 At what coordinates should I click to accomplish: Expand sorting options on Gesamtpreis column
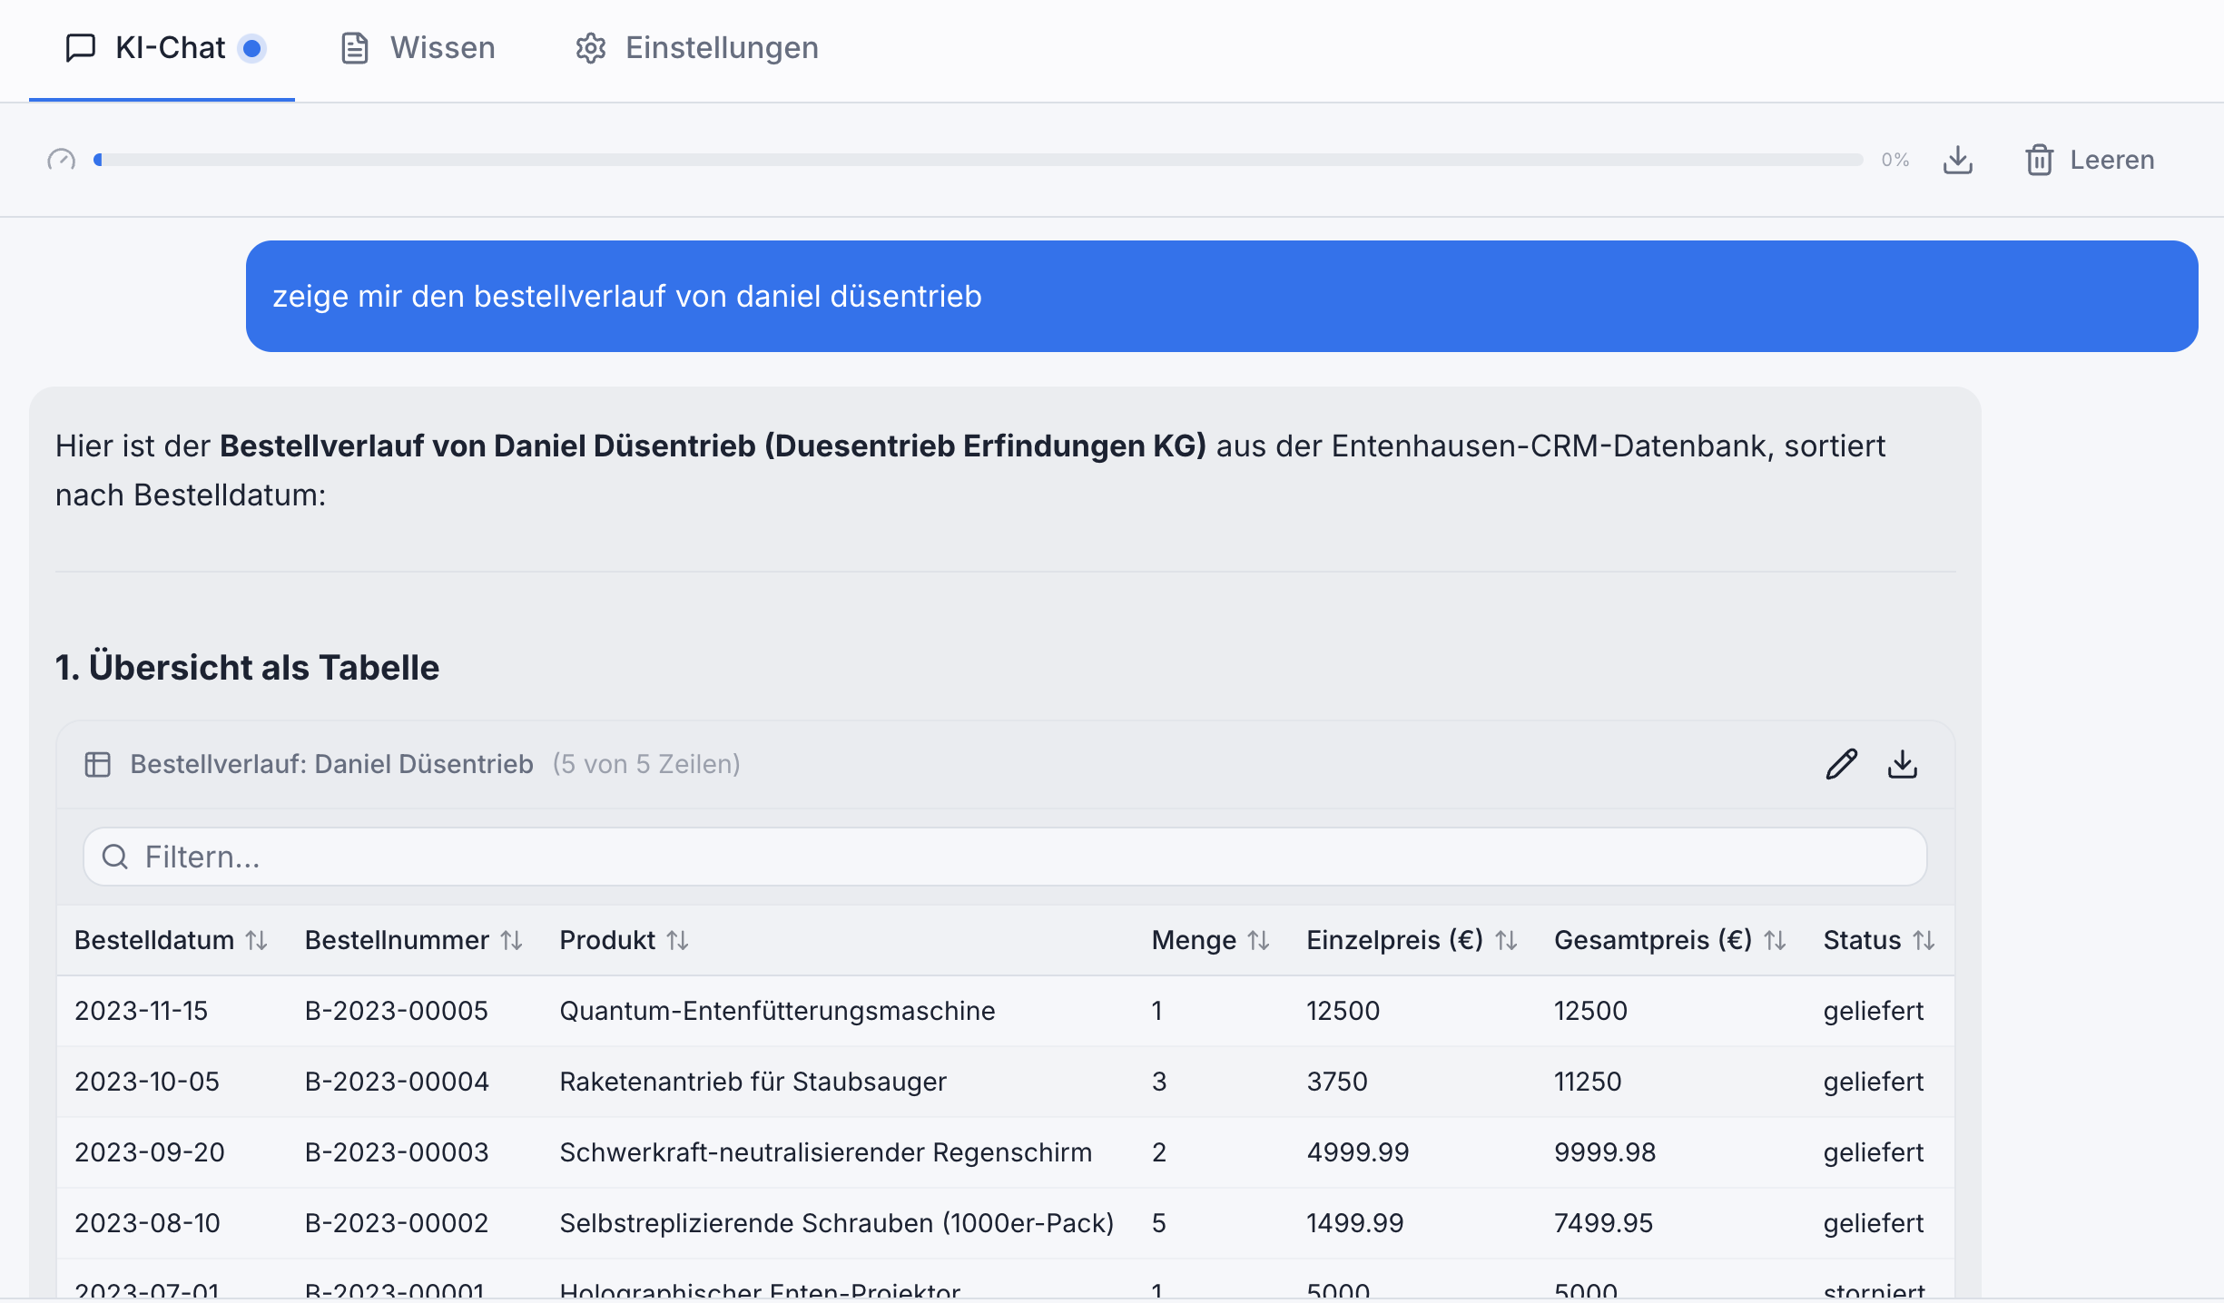pyautogui.click(x=1776, y=940)
